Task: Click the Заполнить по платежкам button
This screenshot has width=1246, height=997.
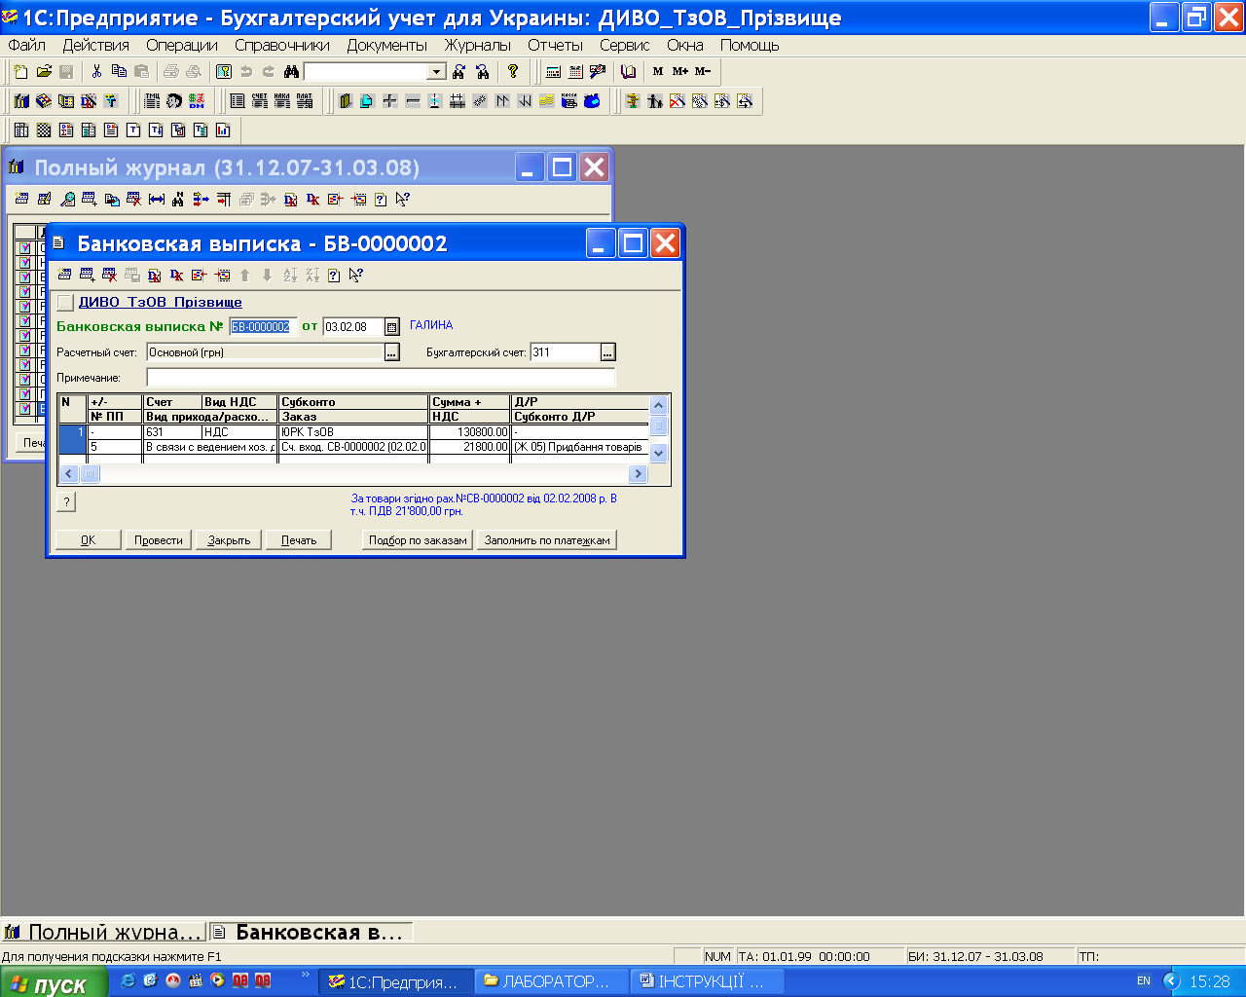Action: (547, 540)
